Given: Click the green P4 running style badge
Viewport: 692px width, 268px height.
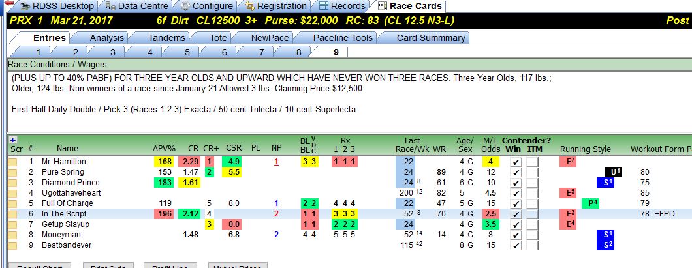Looking at the screenshot, I should pos(591,203).
